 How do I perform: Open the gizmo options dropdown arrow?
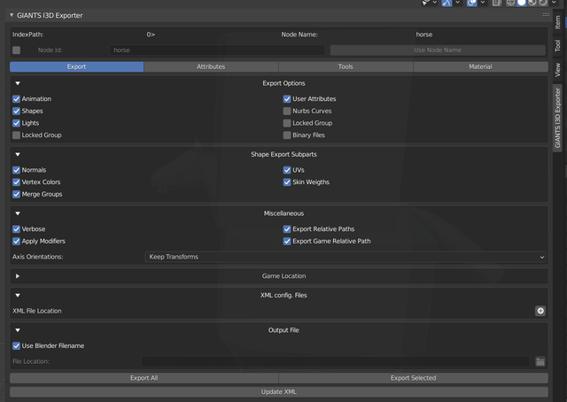pos(457,3)
